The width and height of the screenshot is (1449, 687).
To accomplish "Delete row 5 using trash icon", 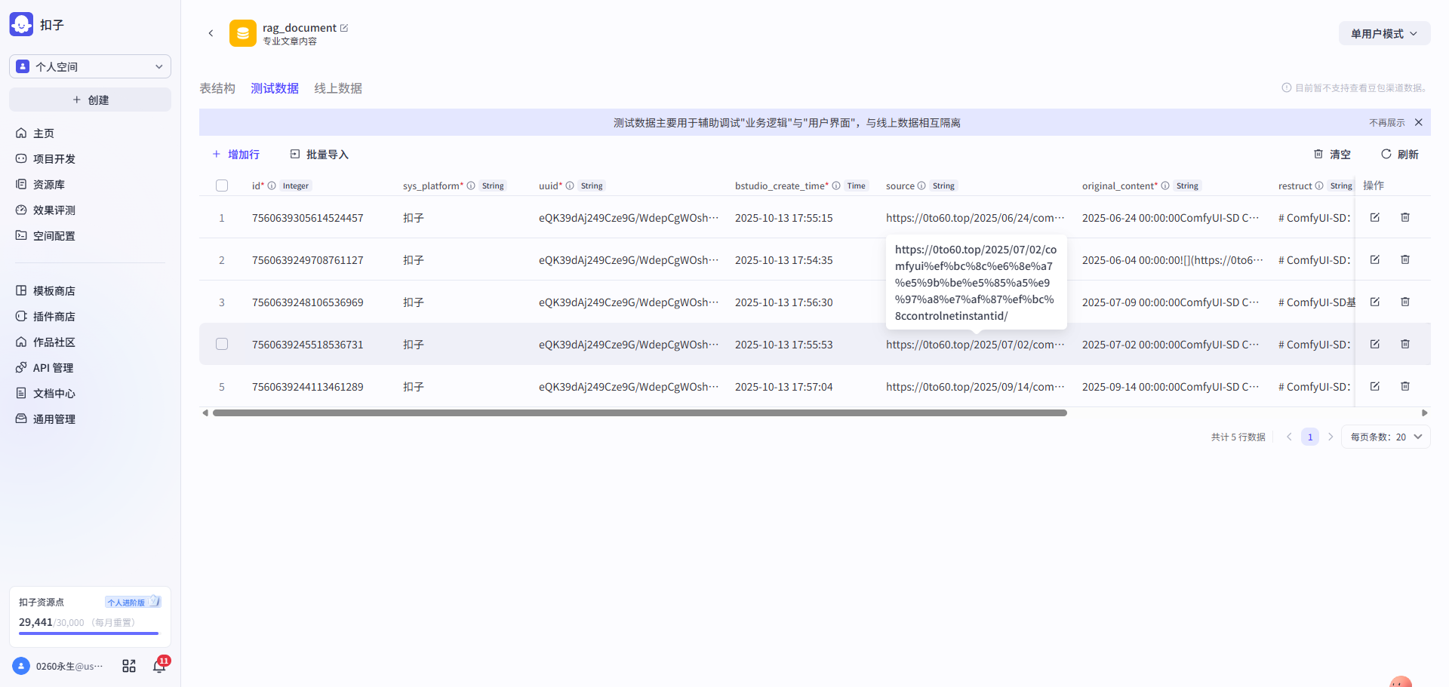I will pyautogui.click(x=1404, y=386).
